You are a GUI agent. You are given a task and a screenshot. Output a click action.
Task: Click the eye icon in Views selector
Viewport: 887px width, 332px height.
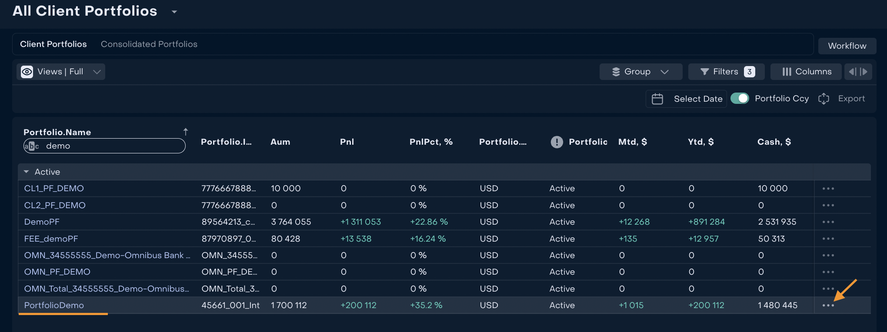[27, 72]
